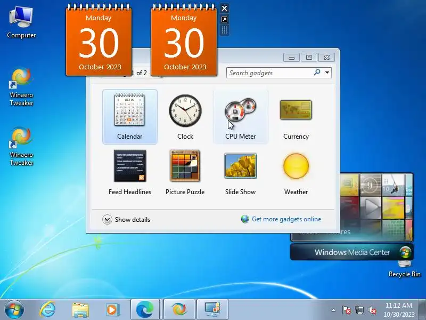426x320 pixels.
Task: Switch to Desktop Gadgets taskbar button
Action: tap(212, 309)
